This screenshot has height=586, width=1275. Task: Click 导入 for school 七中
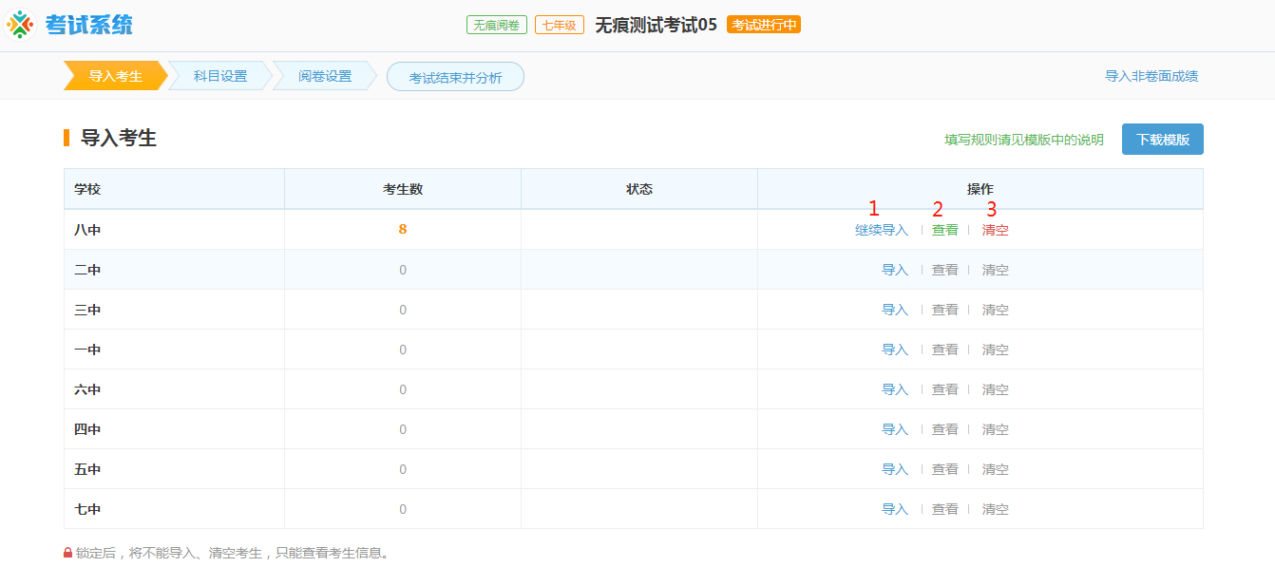[895, 508]
